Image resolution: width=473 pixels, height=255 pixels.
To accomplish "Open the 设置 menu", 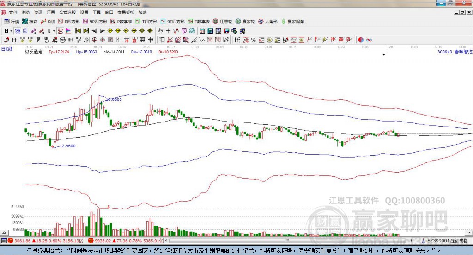I will [84, 12].
